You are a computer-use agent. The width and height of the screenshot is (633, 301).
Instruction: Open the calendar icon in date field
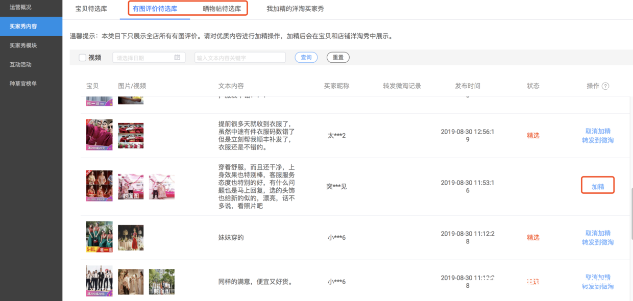tap(177, 58)
